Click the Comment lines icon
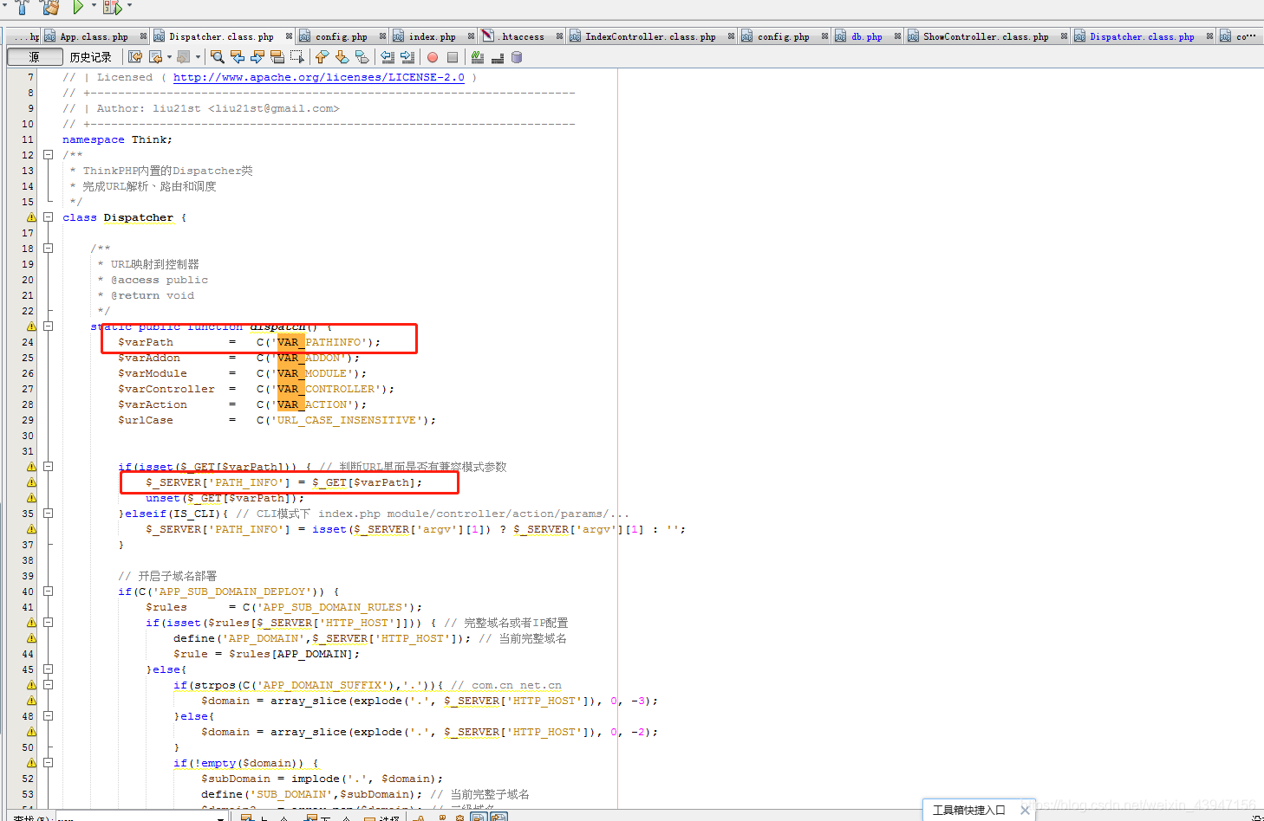The height and width of the screenshot is (821, 1264). [478, 57]
